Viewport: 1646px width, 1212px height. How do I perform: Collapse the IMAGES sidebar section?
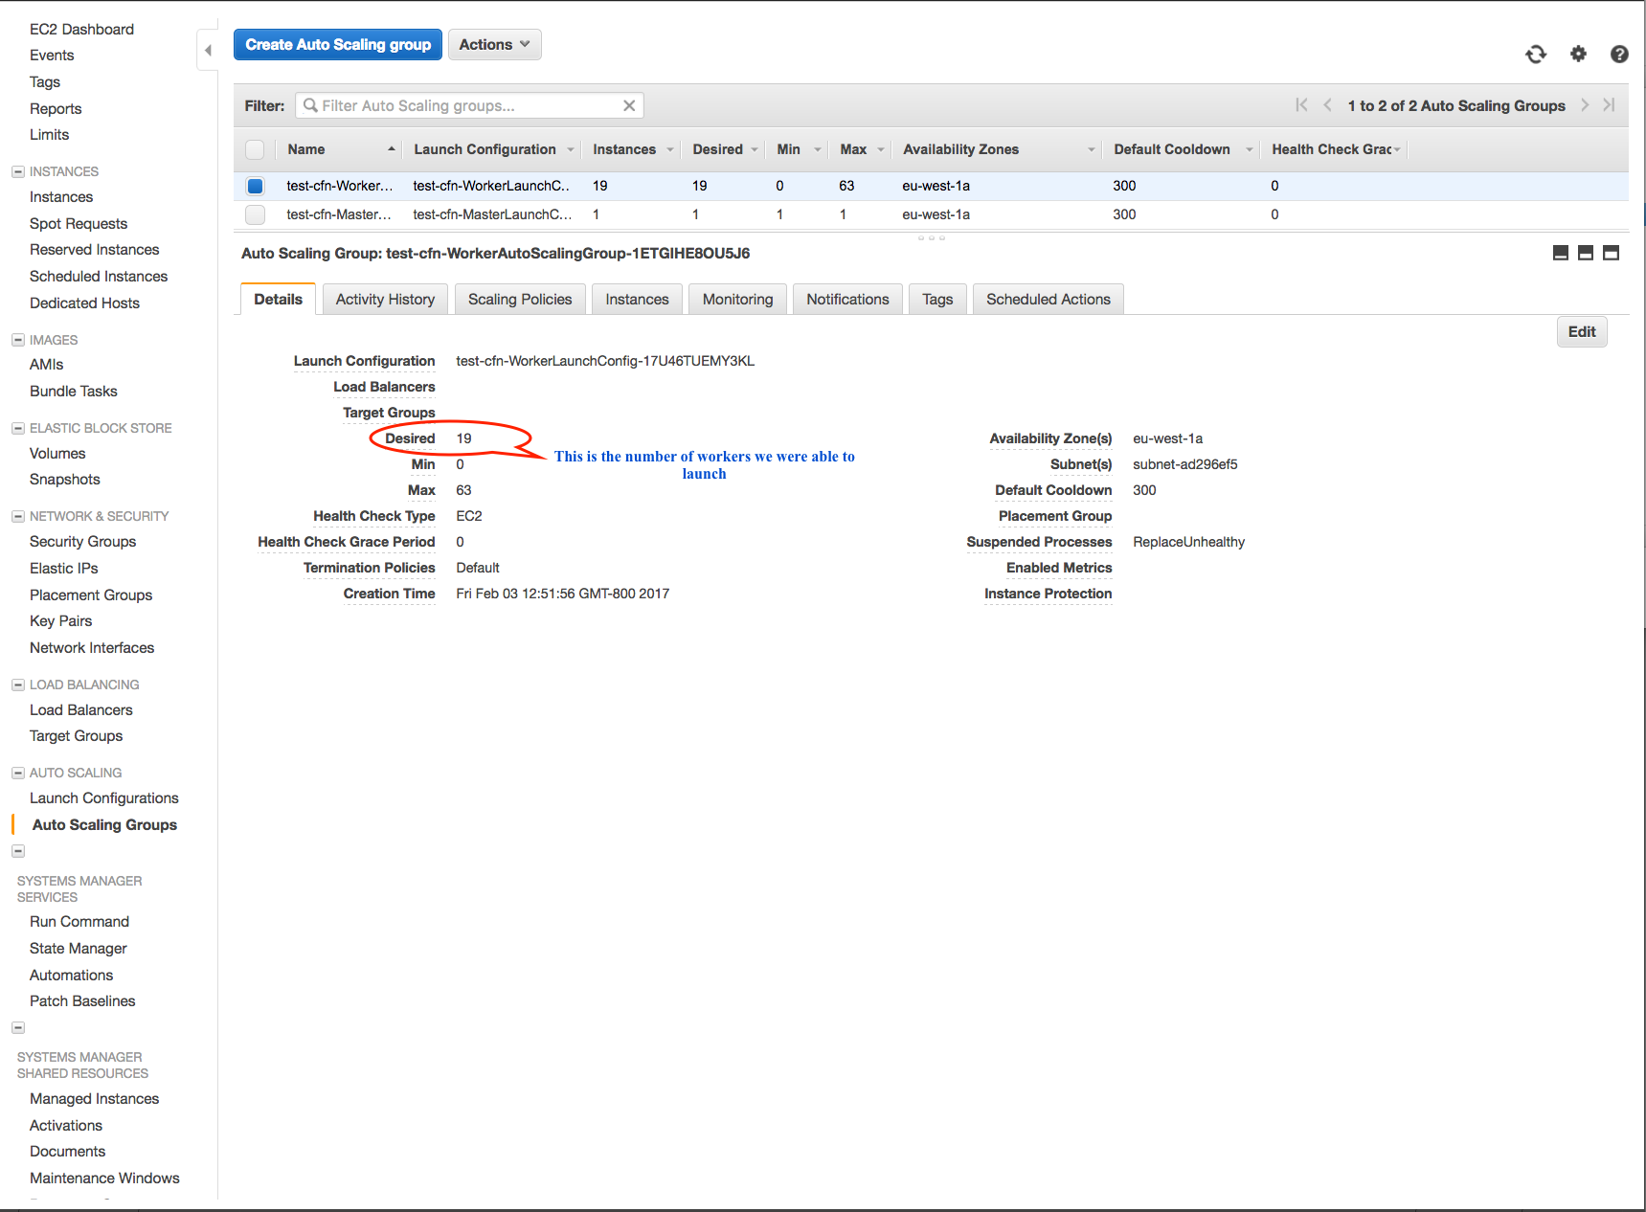tap(18, 340)
